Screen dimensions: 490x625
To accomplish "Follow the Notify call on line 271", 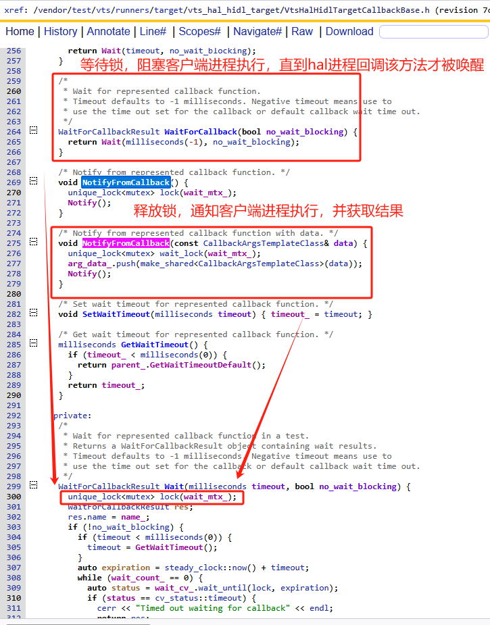I will click(x=82, y=203).
